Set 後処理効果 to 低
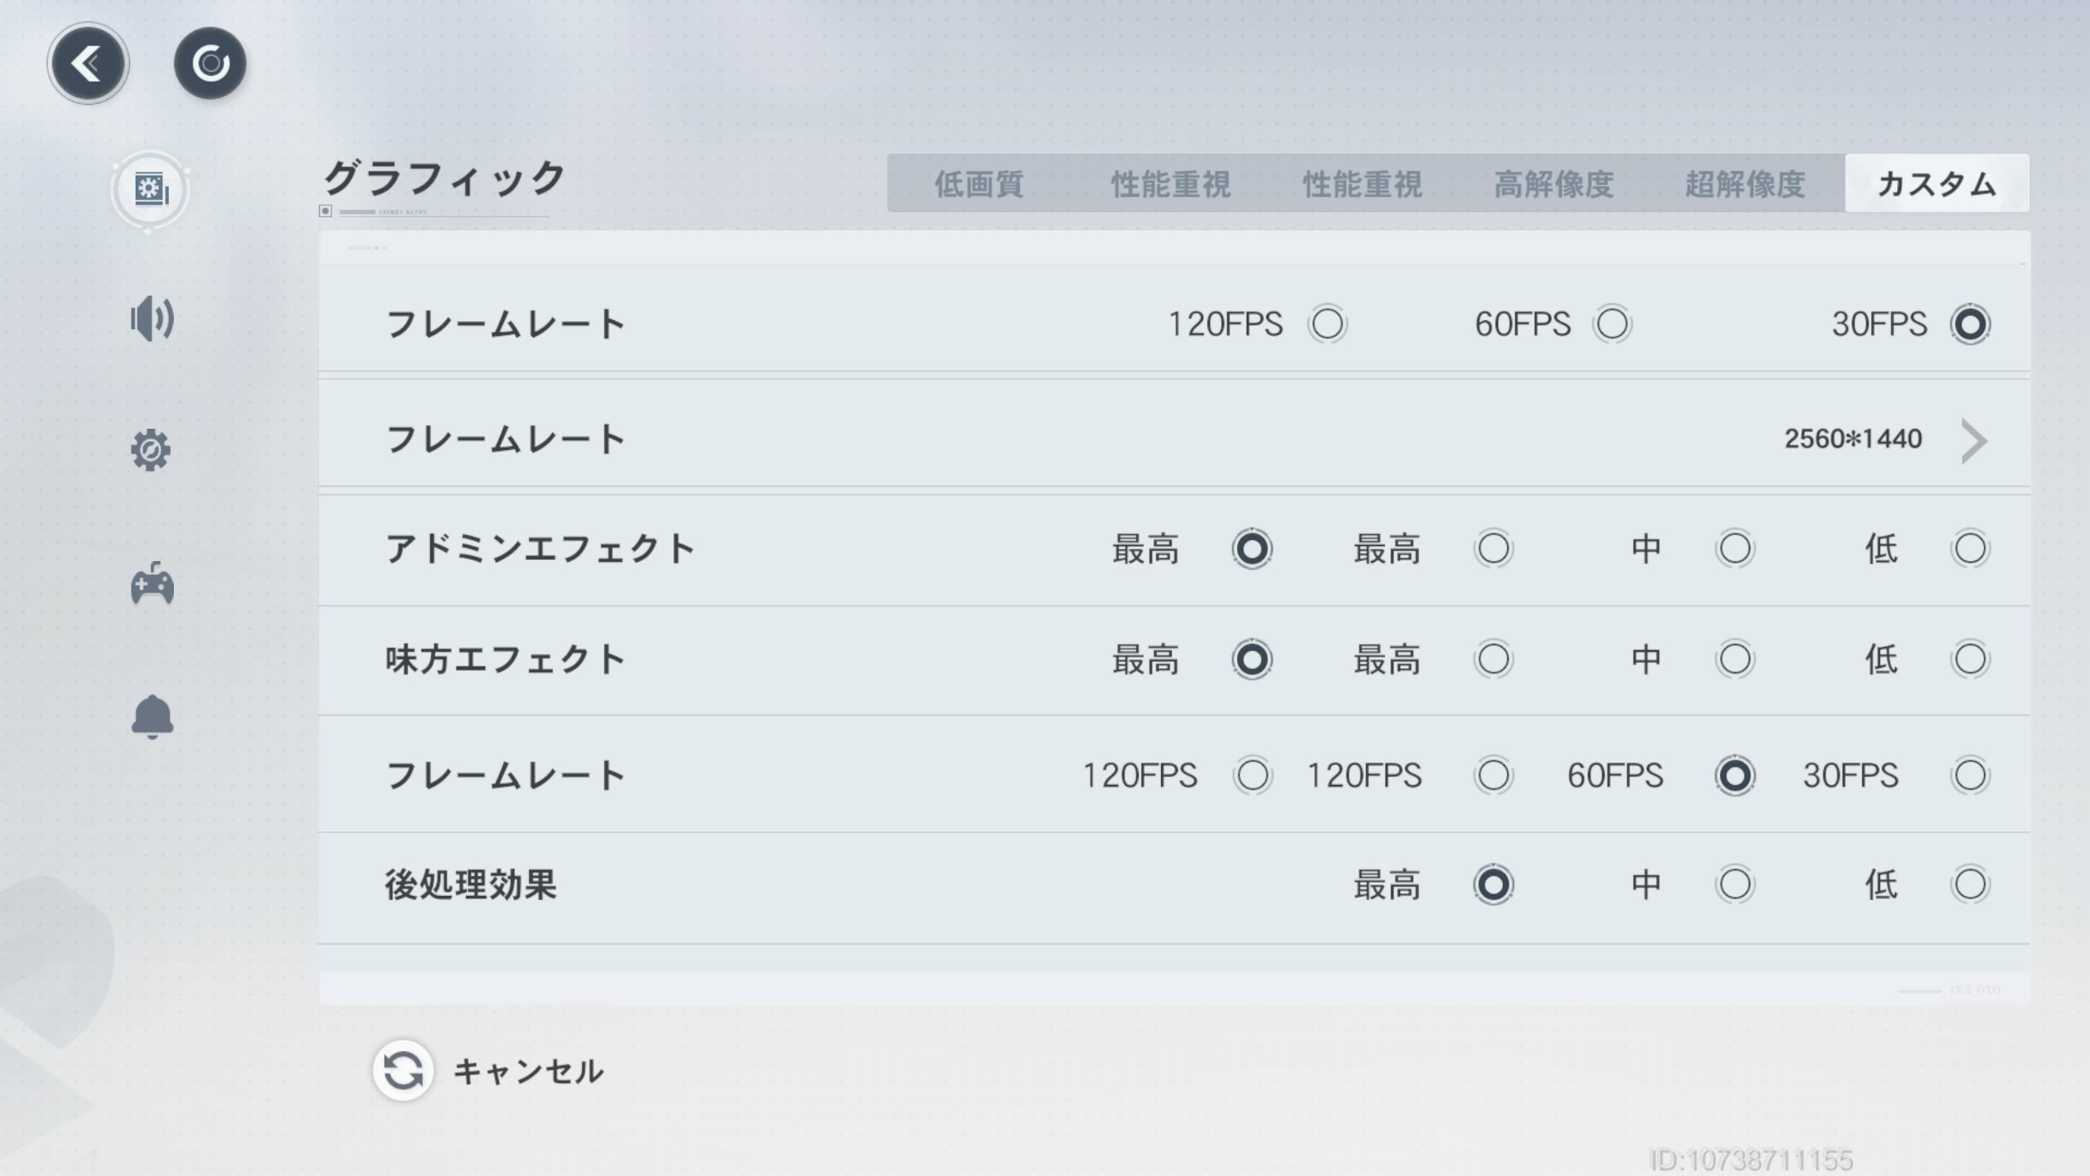 coord(1969,884)
